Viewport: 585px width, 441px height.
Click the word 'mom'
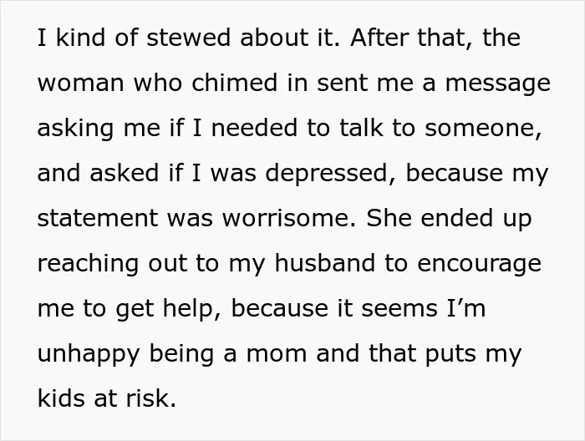277,354
